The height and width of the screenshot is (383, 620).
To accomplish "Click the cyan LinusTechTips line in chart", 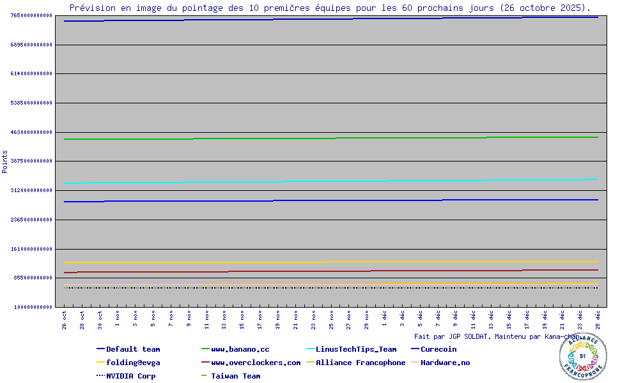I will click(320, 181).
